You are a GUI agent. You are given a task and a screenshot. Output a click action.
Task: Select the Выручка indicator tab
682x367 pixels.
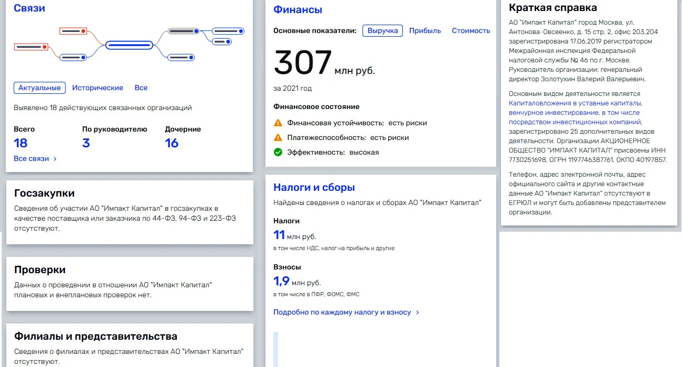click(x=382, y=31)
